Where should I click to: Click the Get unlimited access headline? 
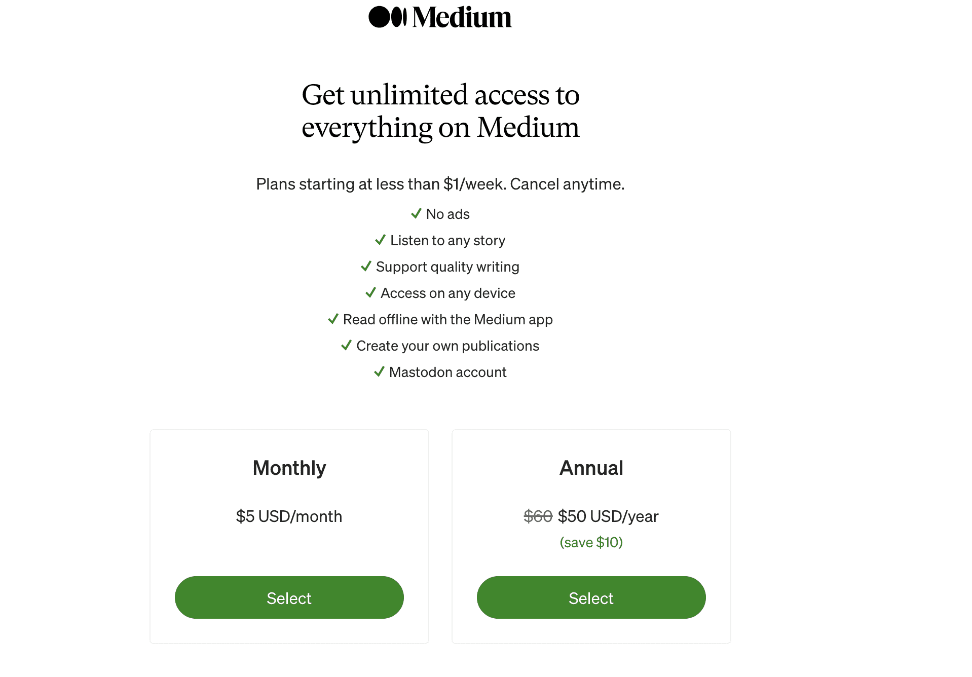click(440, 111)
